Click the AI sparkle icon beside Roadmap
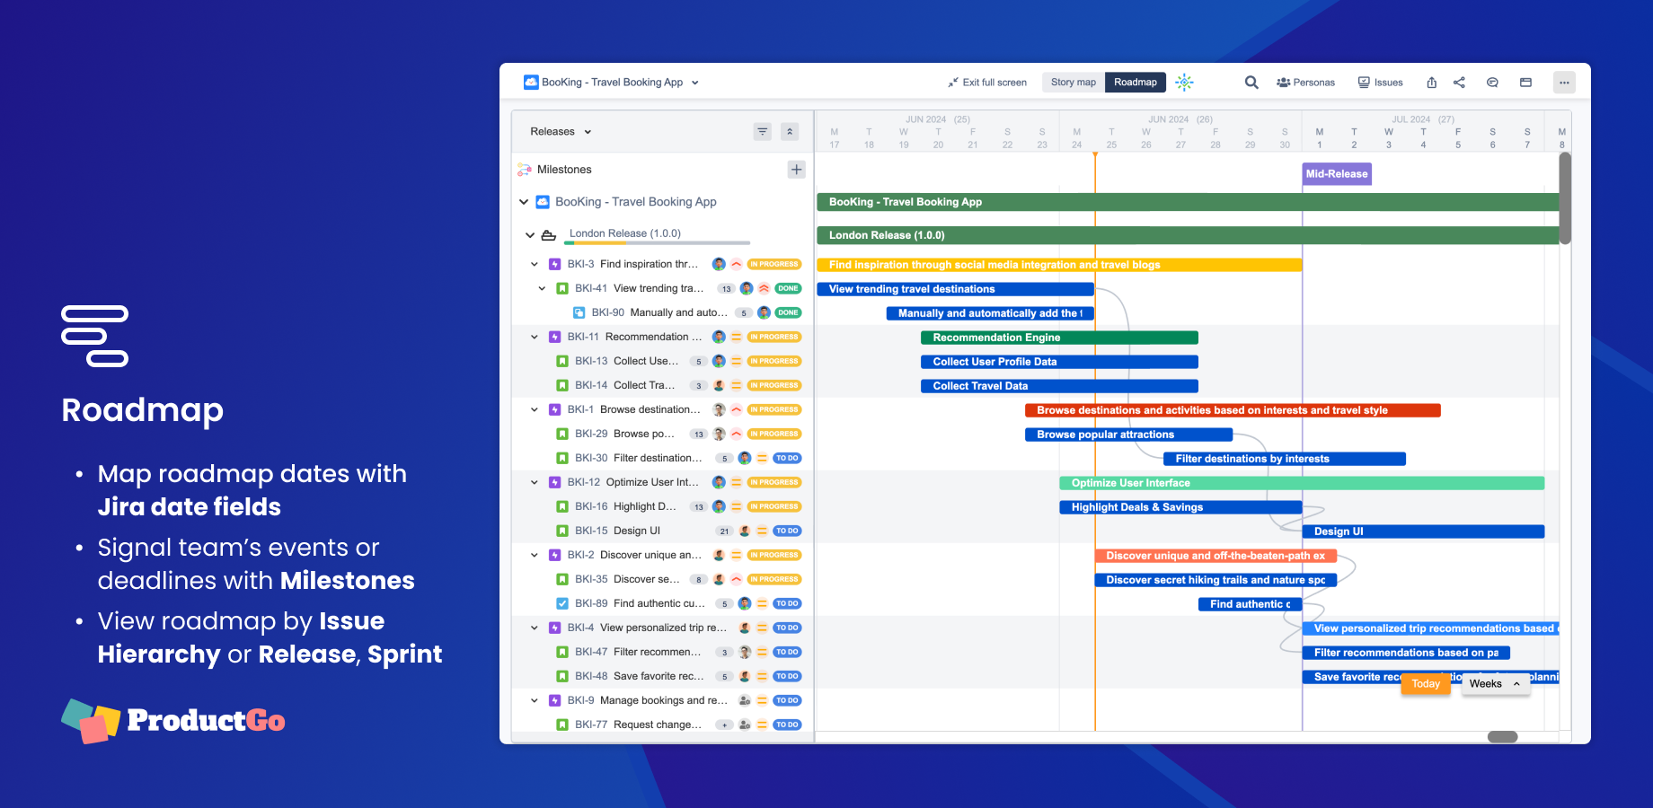Screen dimensions: 1653x808 click(x=1184, y=82)
